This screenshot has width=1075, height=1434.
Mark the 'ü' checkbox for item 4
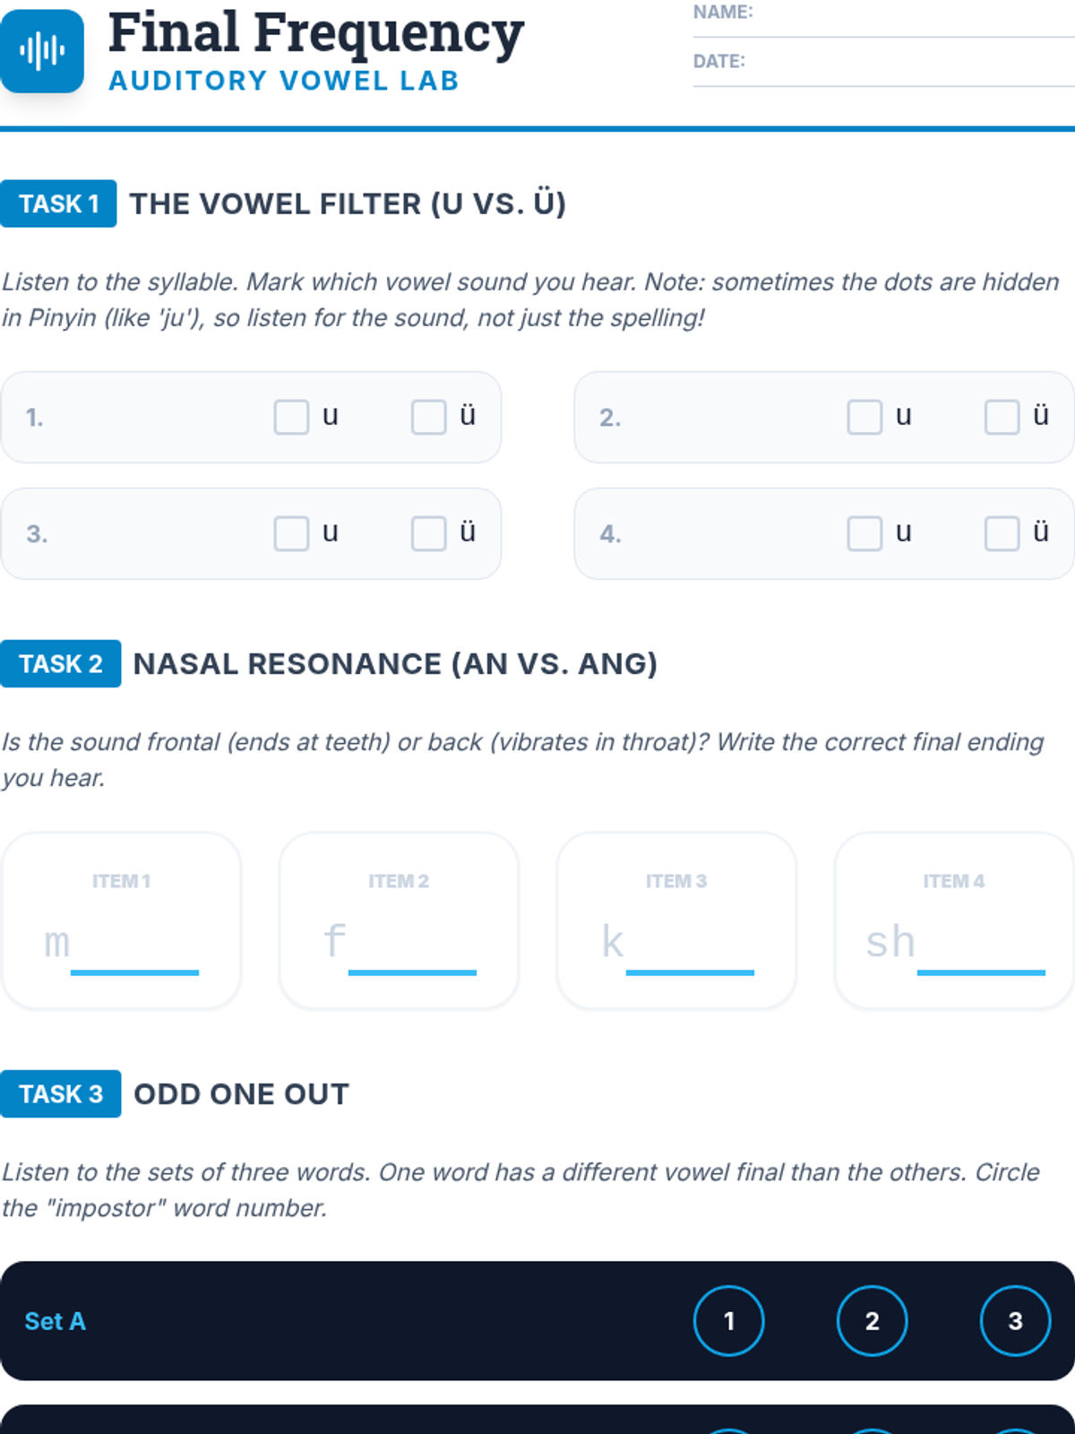click(1002, 533)
